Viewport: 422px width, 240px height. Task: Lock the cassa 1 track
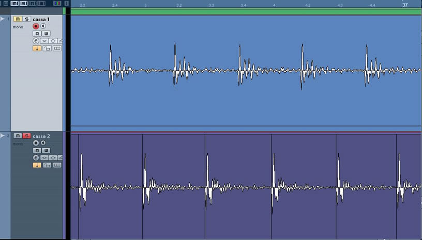click(47, 49)
